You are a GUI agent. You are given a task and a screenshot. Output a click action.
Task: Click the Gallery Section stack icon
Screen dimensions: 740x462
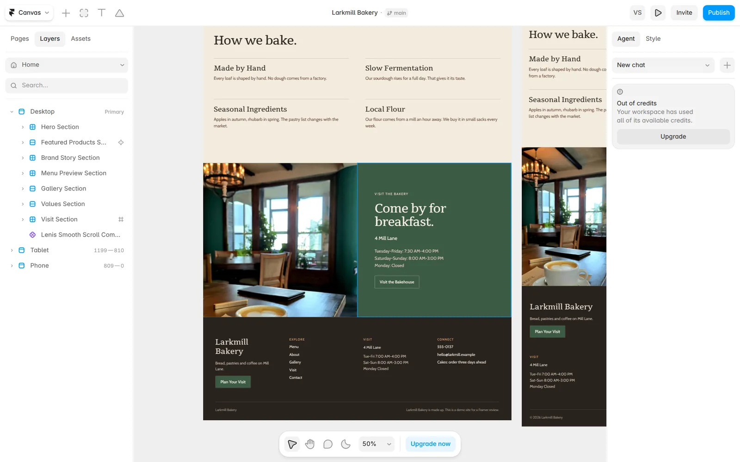pyautogui.click(x=32, y=188)
